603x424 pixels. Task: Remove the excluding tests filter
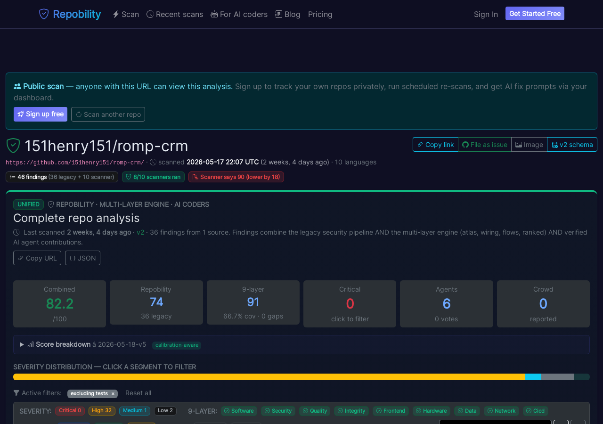(113, 393)
